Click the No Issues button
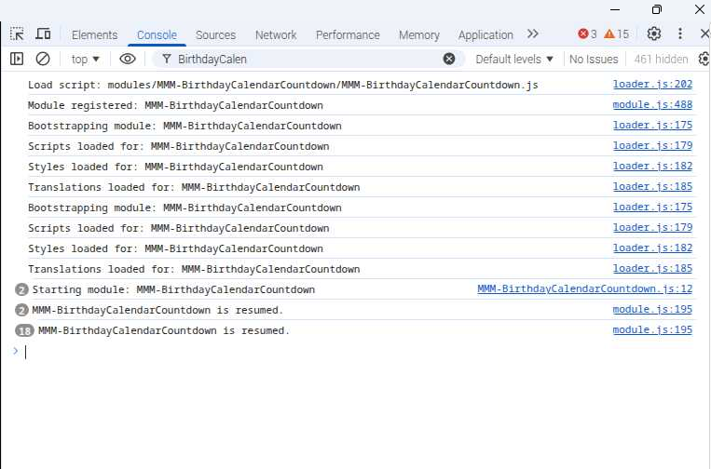The height and width of the screenshot is (469, 711). click(x=594, y=59)
